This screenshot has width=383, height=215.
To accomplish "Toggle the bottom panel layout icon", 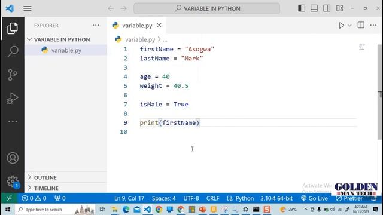I will pos(314,8).
